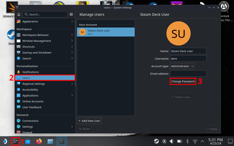Click the battery tray icon
Viewport: 234px width, 146px height.
coord(180,141)
